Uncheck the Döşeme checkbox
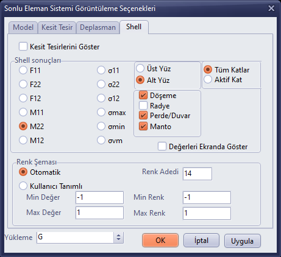Screen dimensions: 281x257 pos(143,95)
